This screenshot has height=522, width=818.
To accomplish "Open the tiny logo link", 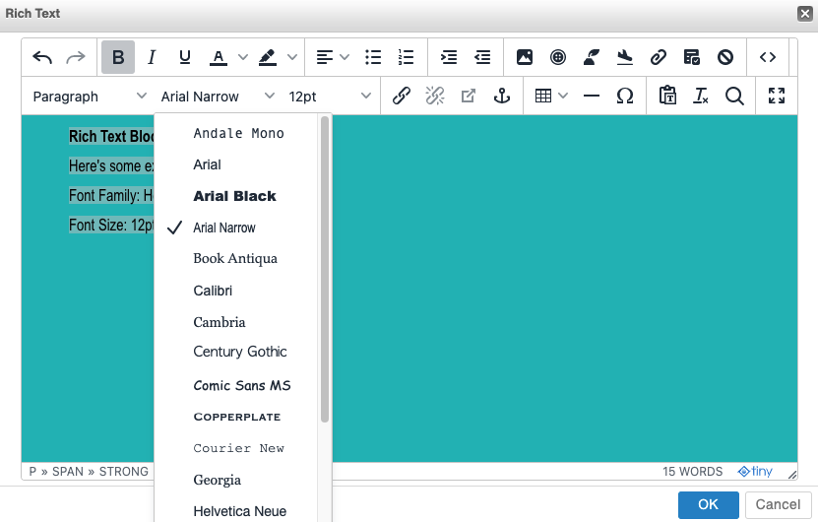I will [x=755, y=472].
